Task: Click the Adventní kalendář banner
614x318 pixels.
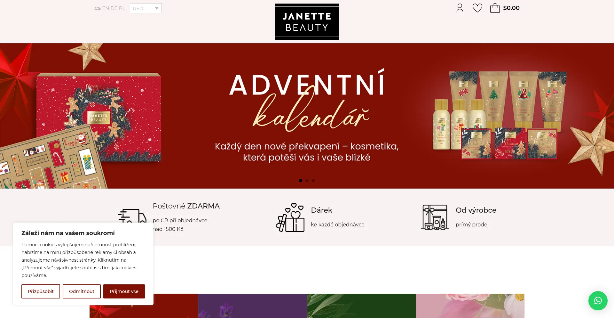Action: pyautogui.click(x=307, y=116)
